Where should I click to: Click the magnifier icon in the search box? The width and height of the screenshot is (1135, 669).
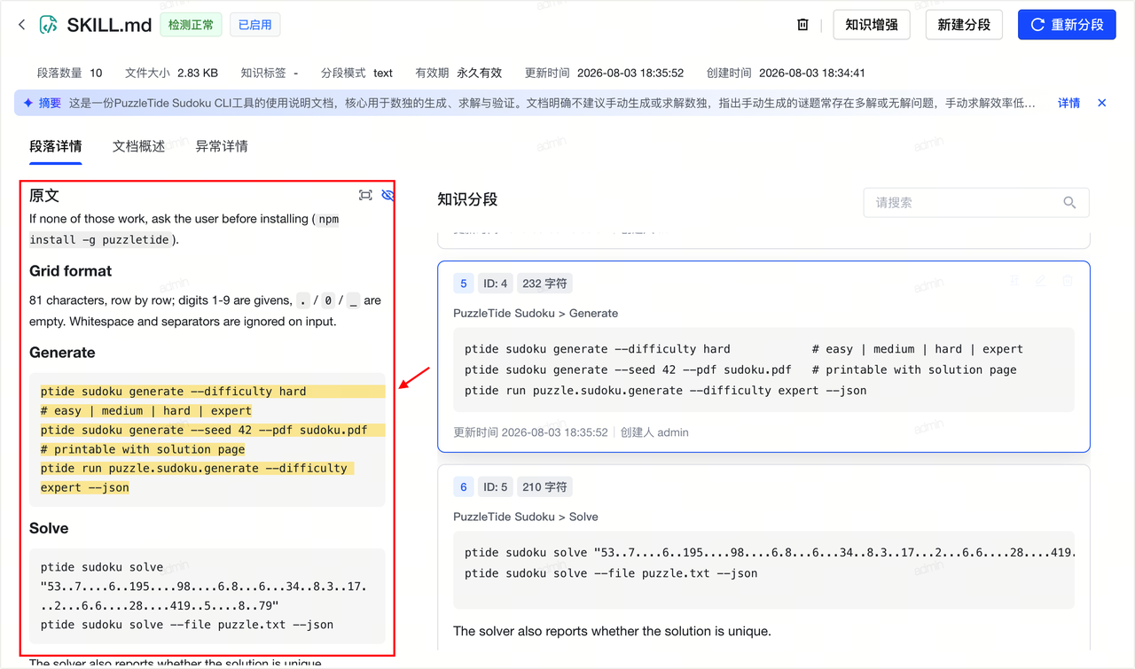(x=1069, y=203)
